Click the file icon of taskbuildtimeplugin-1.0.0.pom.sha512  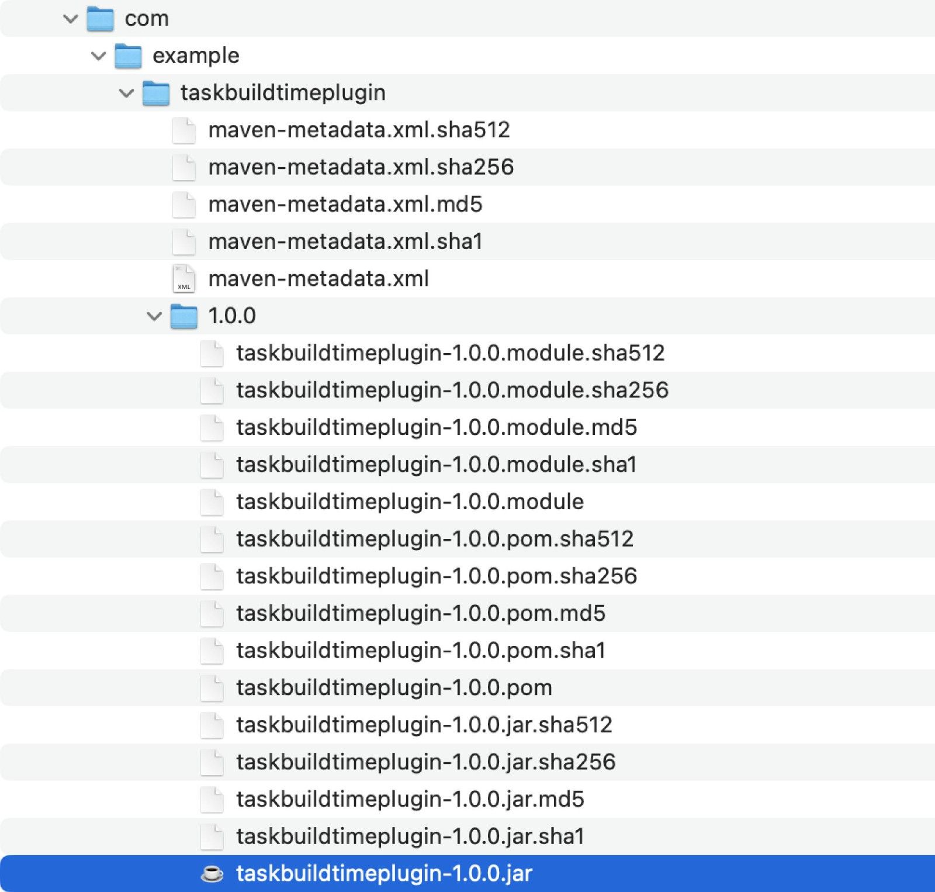(212, 540)
